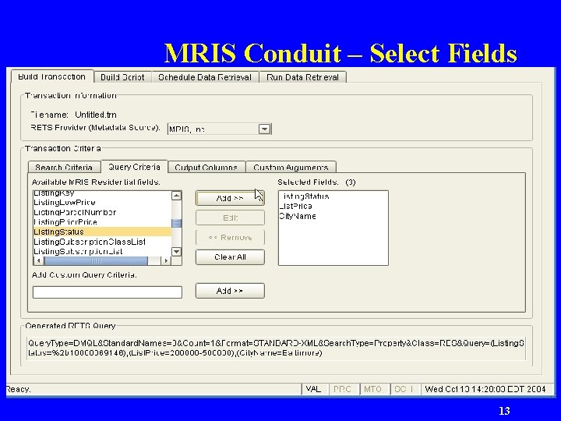Image resolution: width=561 pixels, height=421 pixels.
Task: Click the horizontal scroll left arrow
Action: point(39,260)
